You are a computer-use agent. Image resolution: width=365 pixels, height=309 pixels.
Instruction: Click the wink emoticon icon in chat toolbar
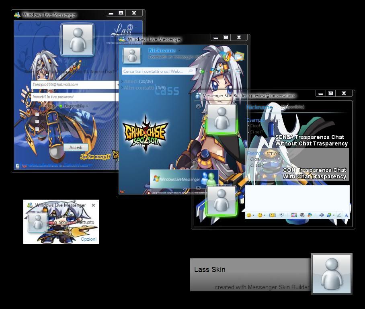coord(260,215)
